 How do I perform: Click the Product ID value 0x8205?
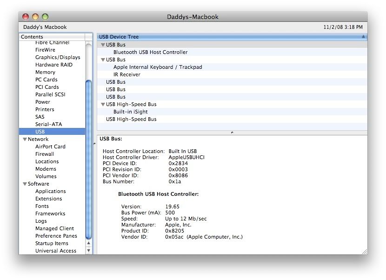pyautogui.click(x=174, y=231)
